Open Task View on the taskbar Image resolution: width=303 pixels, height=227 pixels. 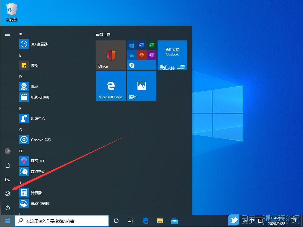tap(130, 221)
